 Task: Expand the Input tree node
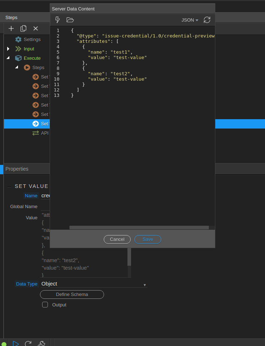(8, 49)
